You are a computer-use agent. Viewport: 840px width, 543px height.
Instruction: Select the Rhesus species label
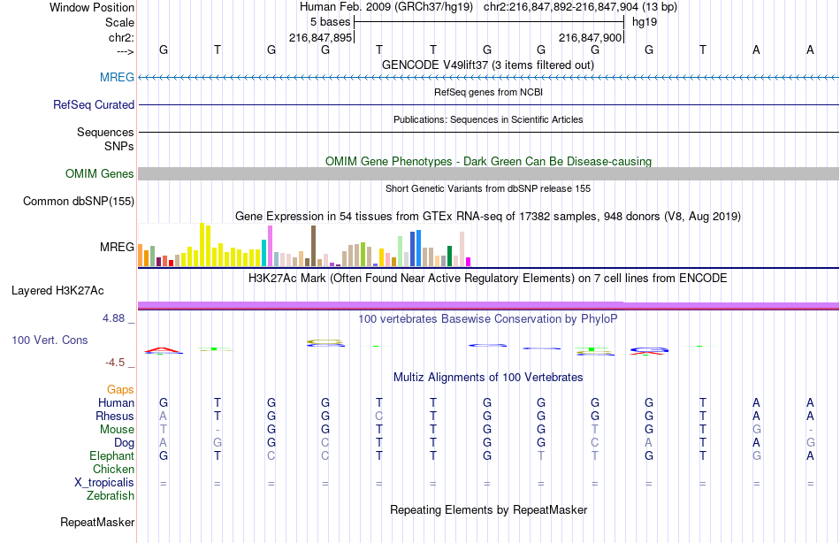tap(115, 416)
